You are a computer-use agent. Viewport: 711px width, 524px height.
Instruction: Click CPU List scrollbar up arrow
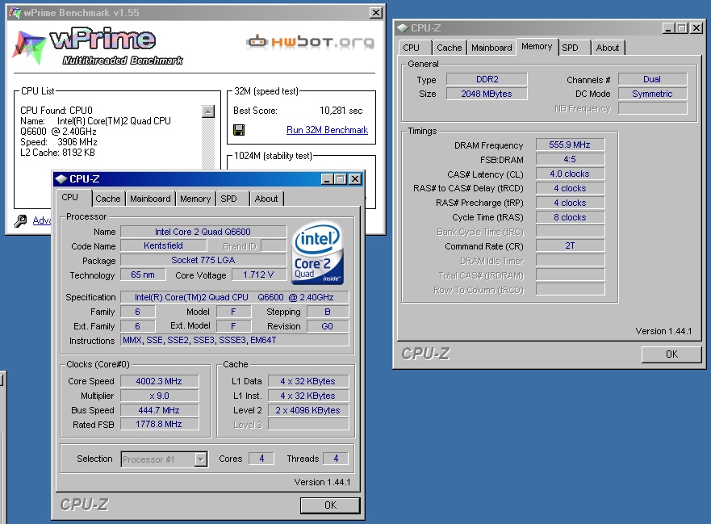tap(207, 111)
